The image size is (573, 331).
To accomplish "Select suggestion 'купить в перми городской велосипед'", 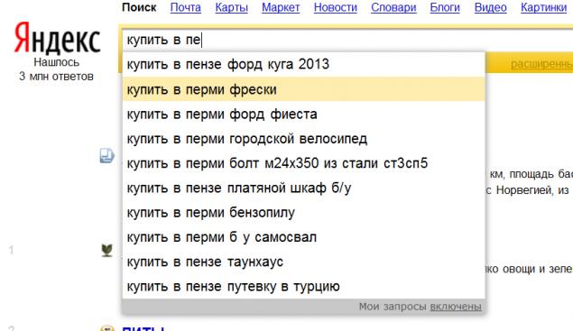I will tap(303, 139).
